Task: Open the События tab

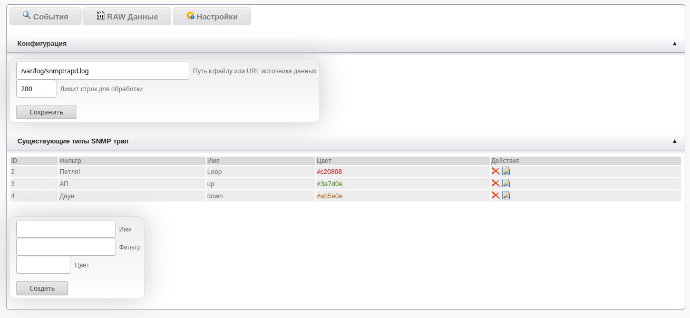Action: (45, 16)
